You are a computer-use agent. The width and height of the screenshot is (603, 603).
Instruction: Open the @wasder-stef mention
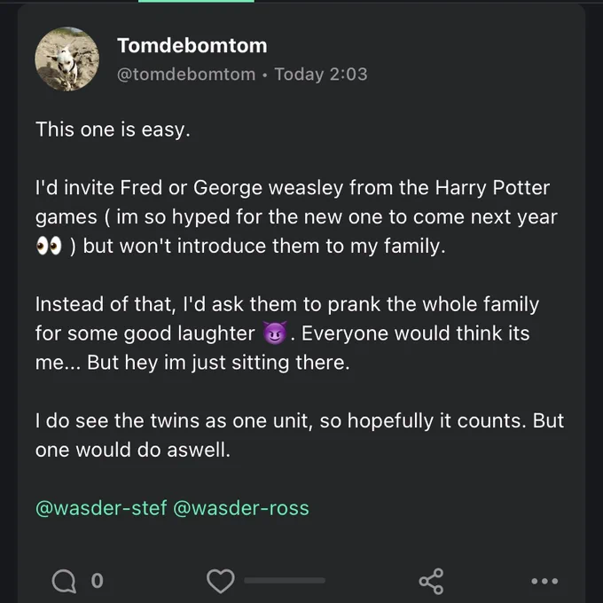coord(101,508)
